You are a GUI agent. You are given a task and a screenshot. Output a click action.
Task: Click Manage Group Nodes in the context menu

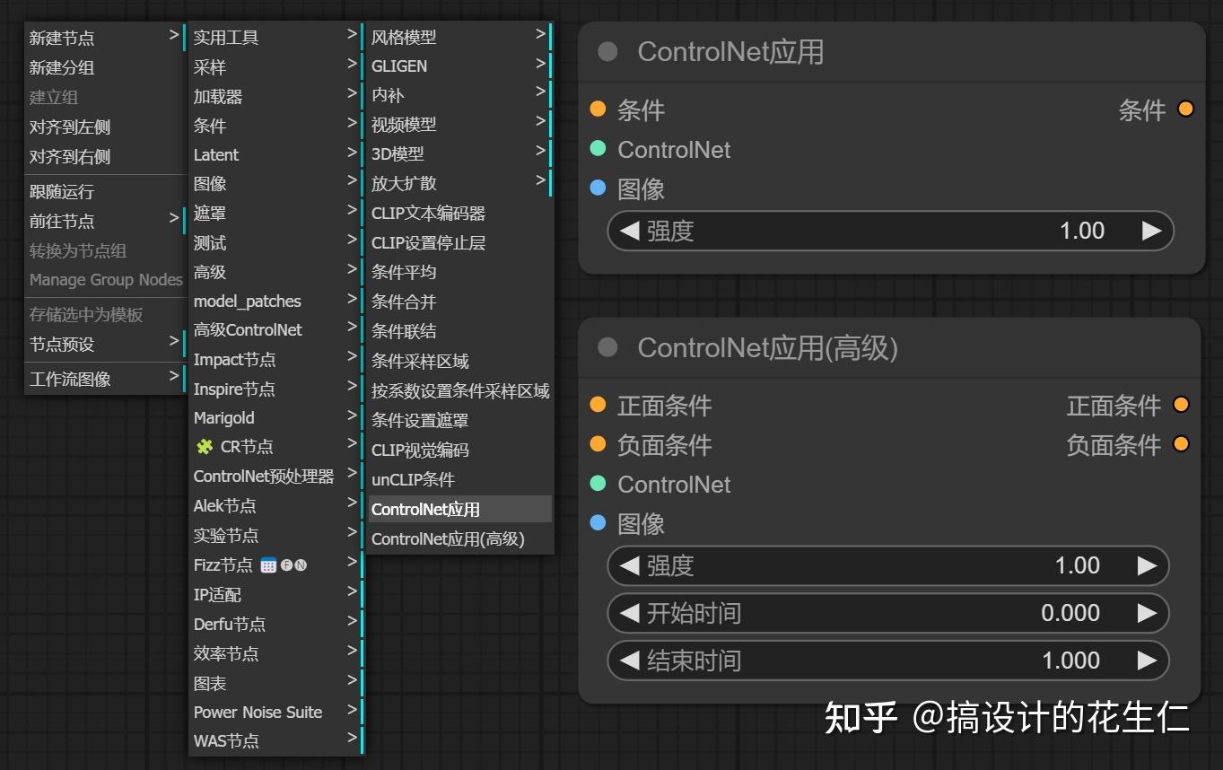[x=106, y=280]
